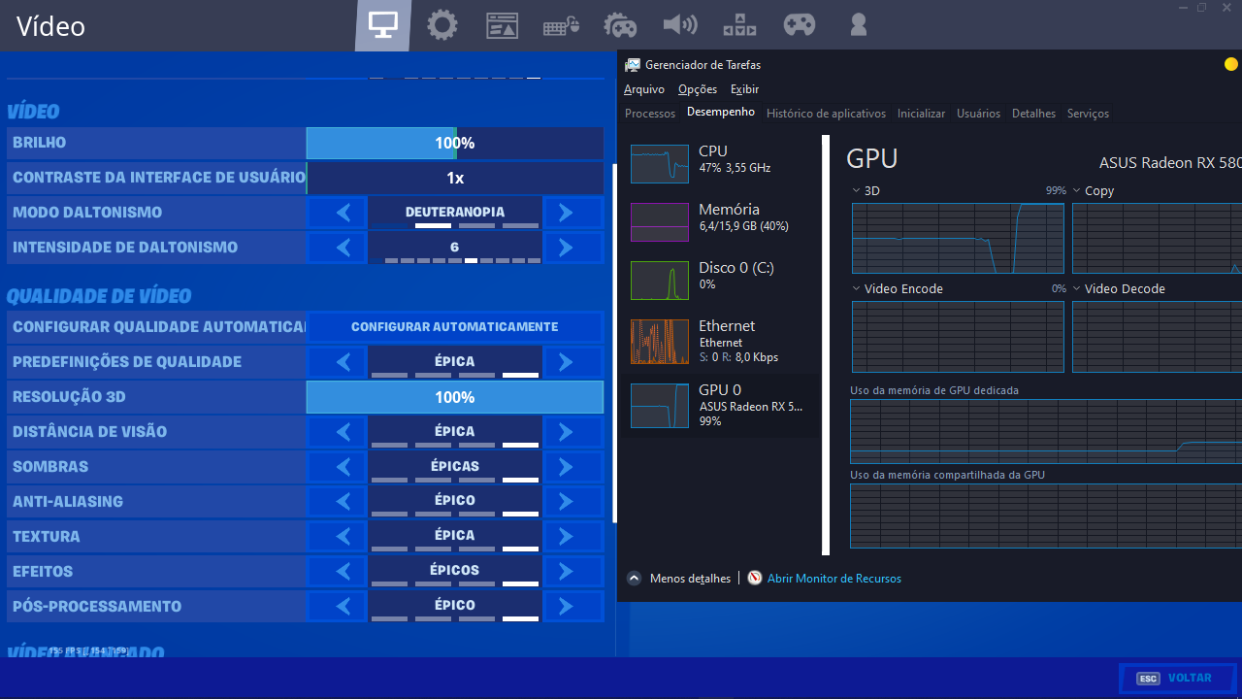
Task: Raise Predefinições de Qualidade preset
Action: pos(572,362)
